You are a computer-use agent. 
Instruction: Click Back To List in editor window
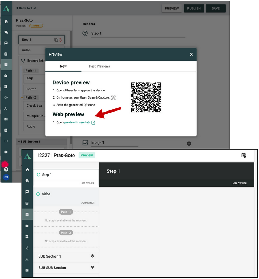26,8
